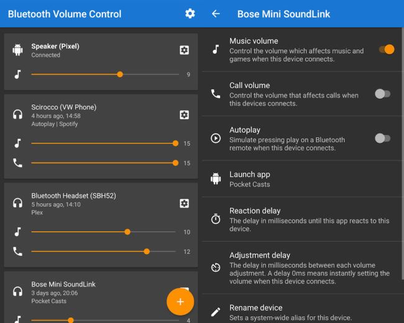Open the Launch app setting
404x323 pixels.
tap(301, 179)
